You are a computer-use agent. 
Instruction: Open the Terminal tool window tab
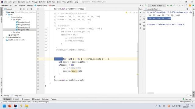36,99
